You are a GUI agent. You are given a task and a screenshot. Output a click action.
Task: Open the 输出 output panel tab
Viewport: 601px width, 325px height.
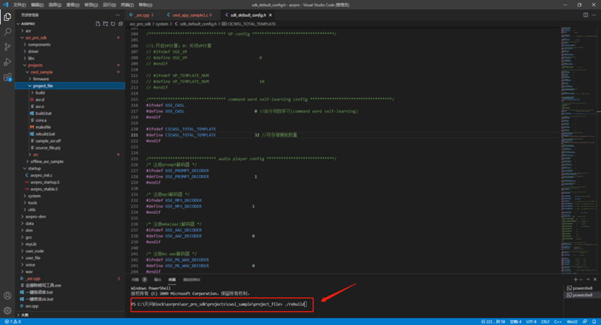[157, 280]
